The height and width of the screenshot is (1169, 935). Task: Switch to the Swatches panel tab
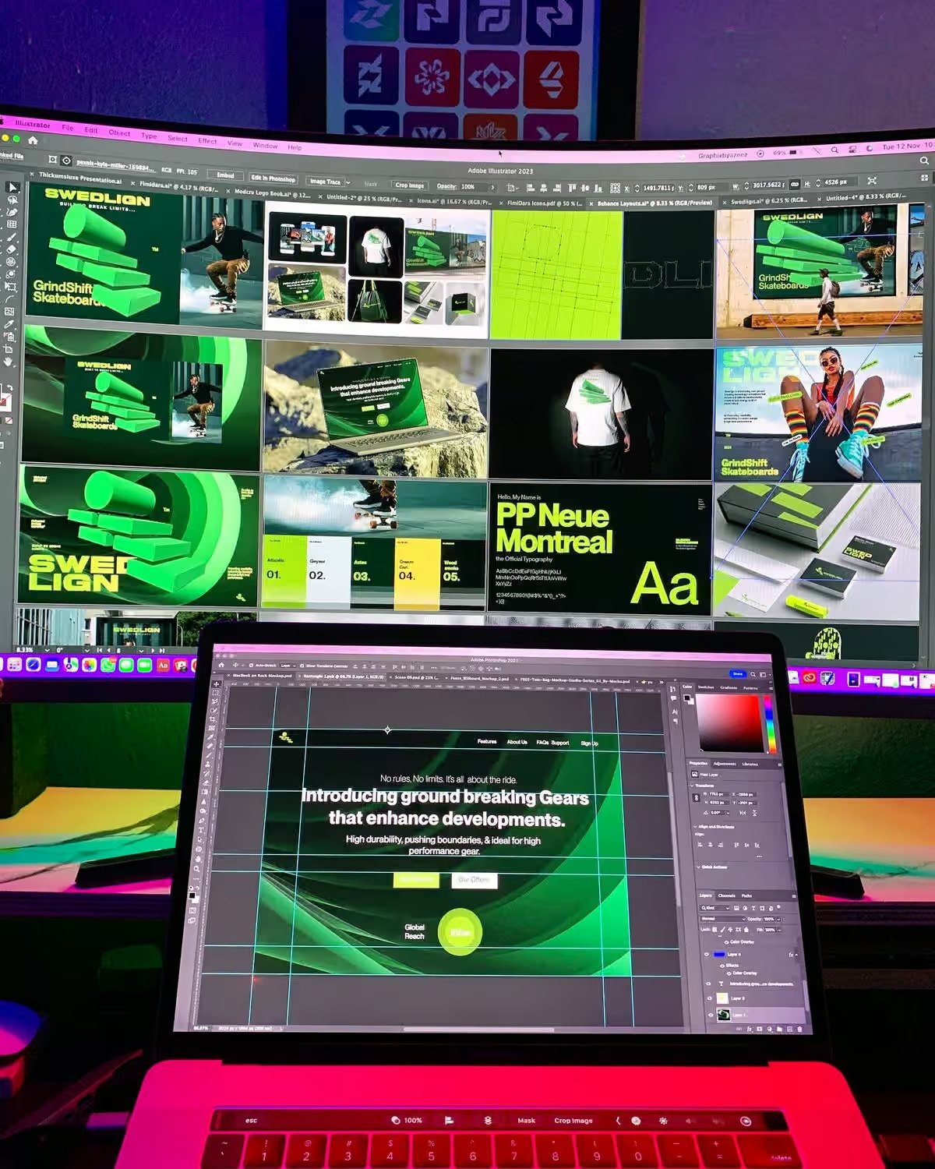pos(706,687)
